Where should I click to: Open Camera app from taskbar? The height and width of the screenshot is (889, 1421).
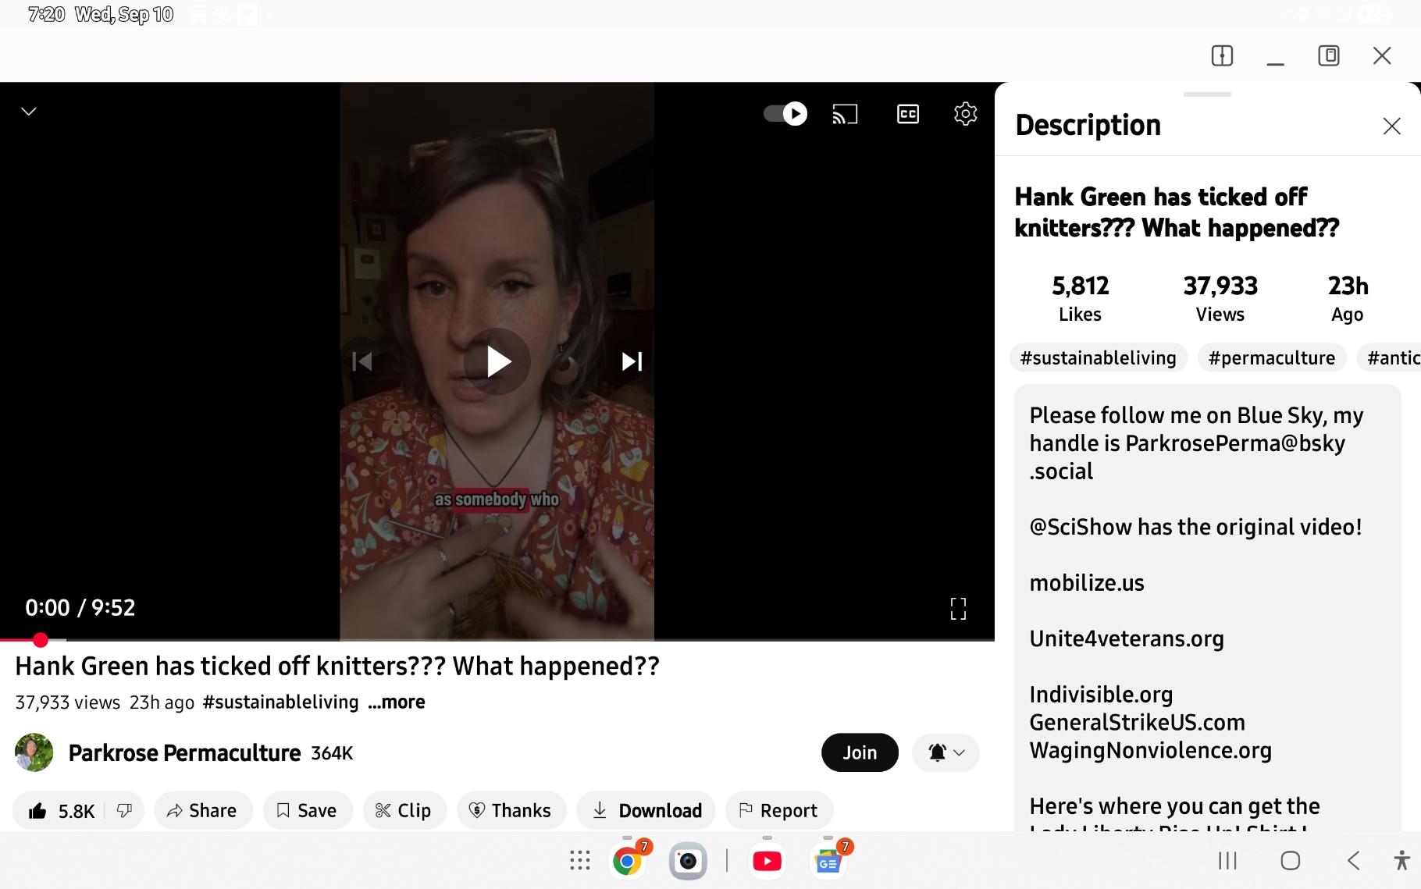tap(688, 861)
